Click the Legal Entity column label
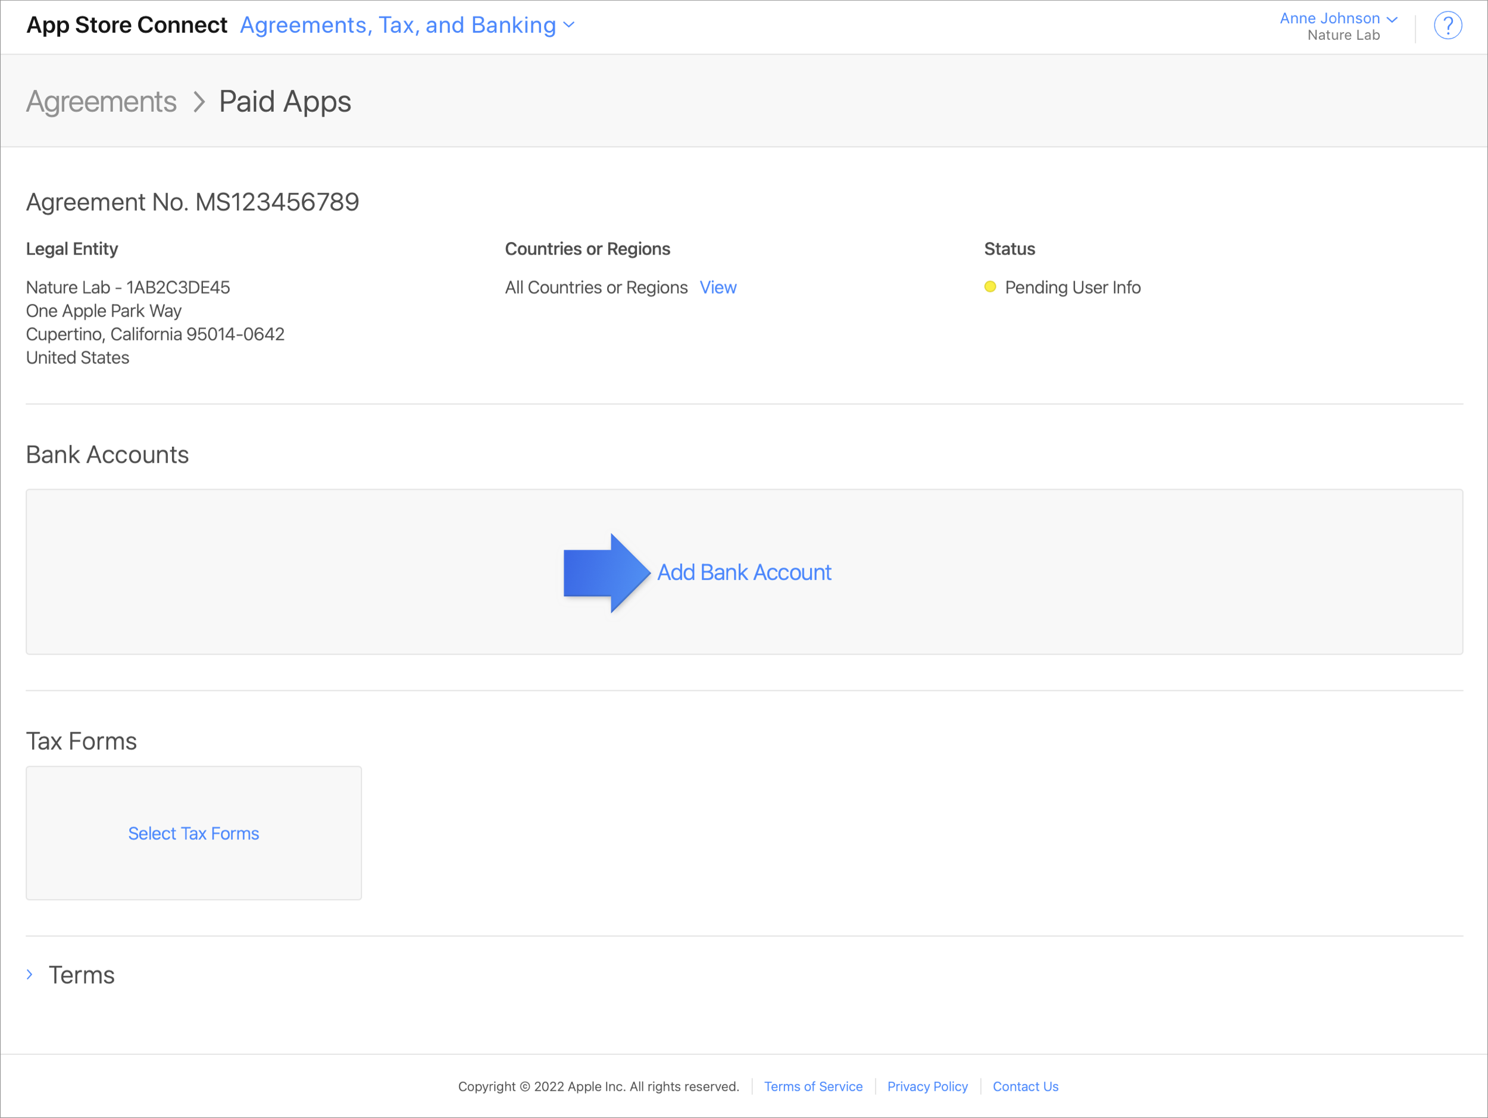The width and height of the screenshot is (1488, 1118). [72, 249]
